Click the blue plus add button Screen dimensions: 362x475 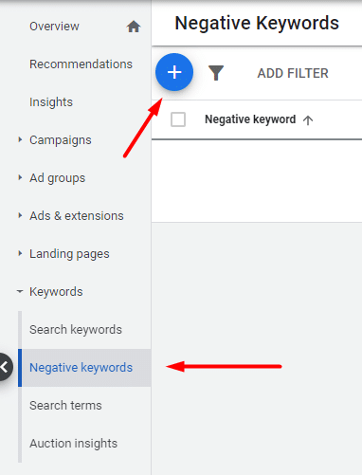tap(174, 72)
